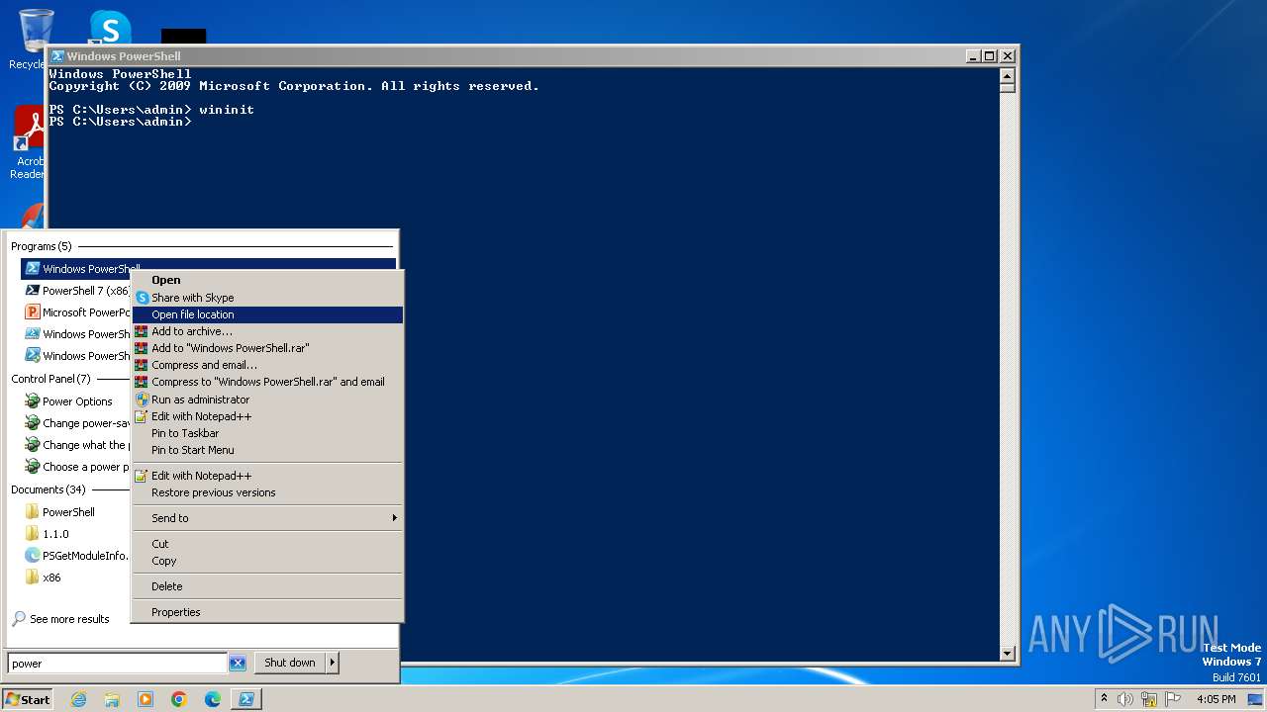Open Internet Explorer from the taskbar
This screenshot has width=1267, height=712.
click(x=79, y=699)
